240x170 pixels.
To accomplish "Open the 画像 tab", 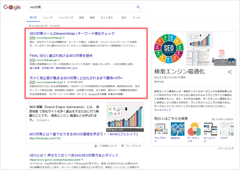I will click(81, 18).
